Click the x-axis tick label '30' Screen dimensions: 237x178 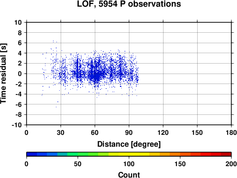coord(61,132)
